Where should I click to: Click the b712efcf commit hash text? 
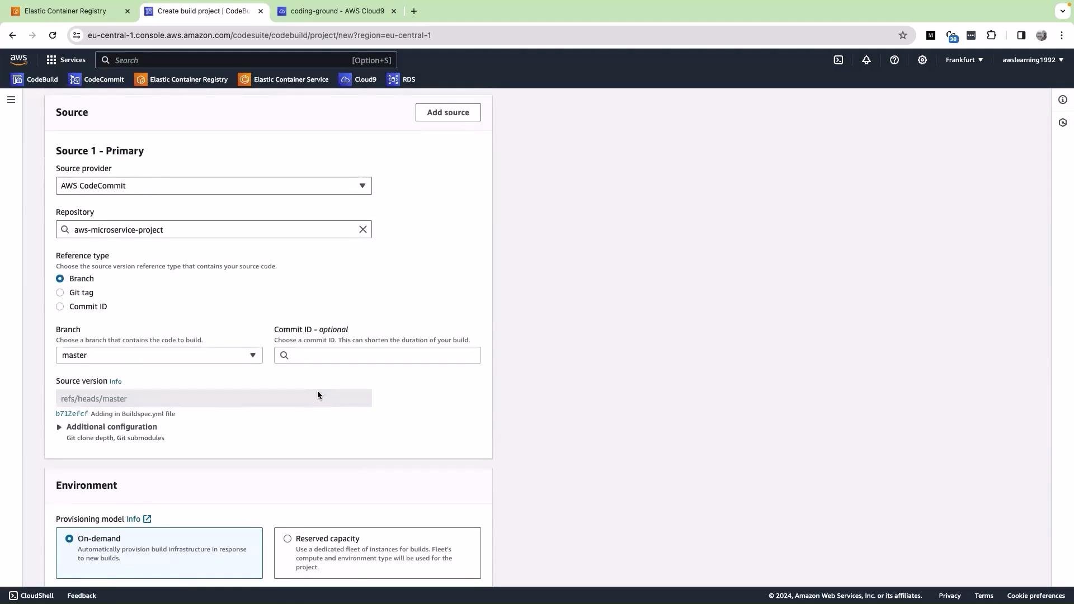click(x=72, y=414)
